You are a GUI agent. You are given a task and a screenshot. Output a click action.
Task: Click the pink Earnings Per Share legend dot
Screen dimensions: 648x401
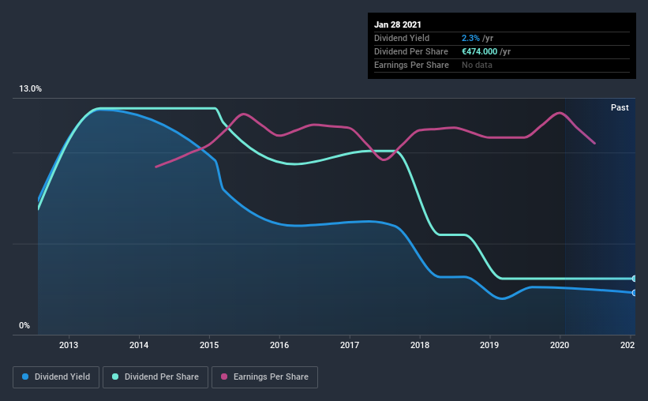224,377
